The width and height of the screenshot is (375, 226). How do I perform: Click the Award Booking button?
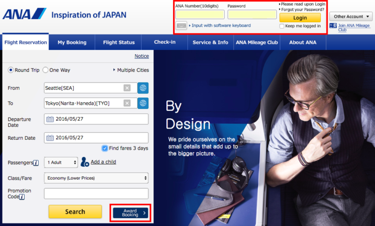tap(131, 213)
